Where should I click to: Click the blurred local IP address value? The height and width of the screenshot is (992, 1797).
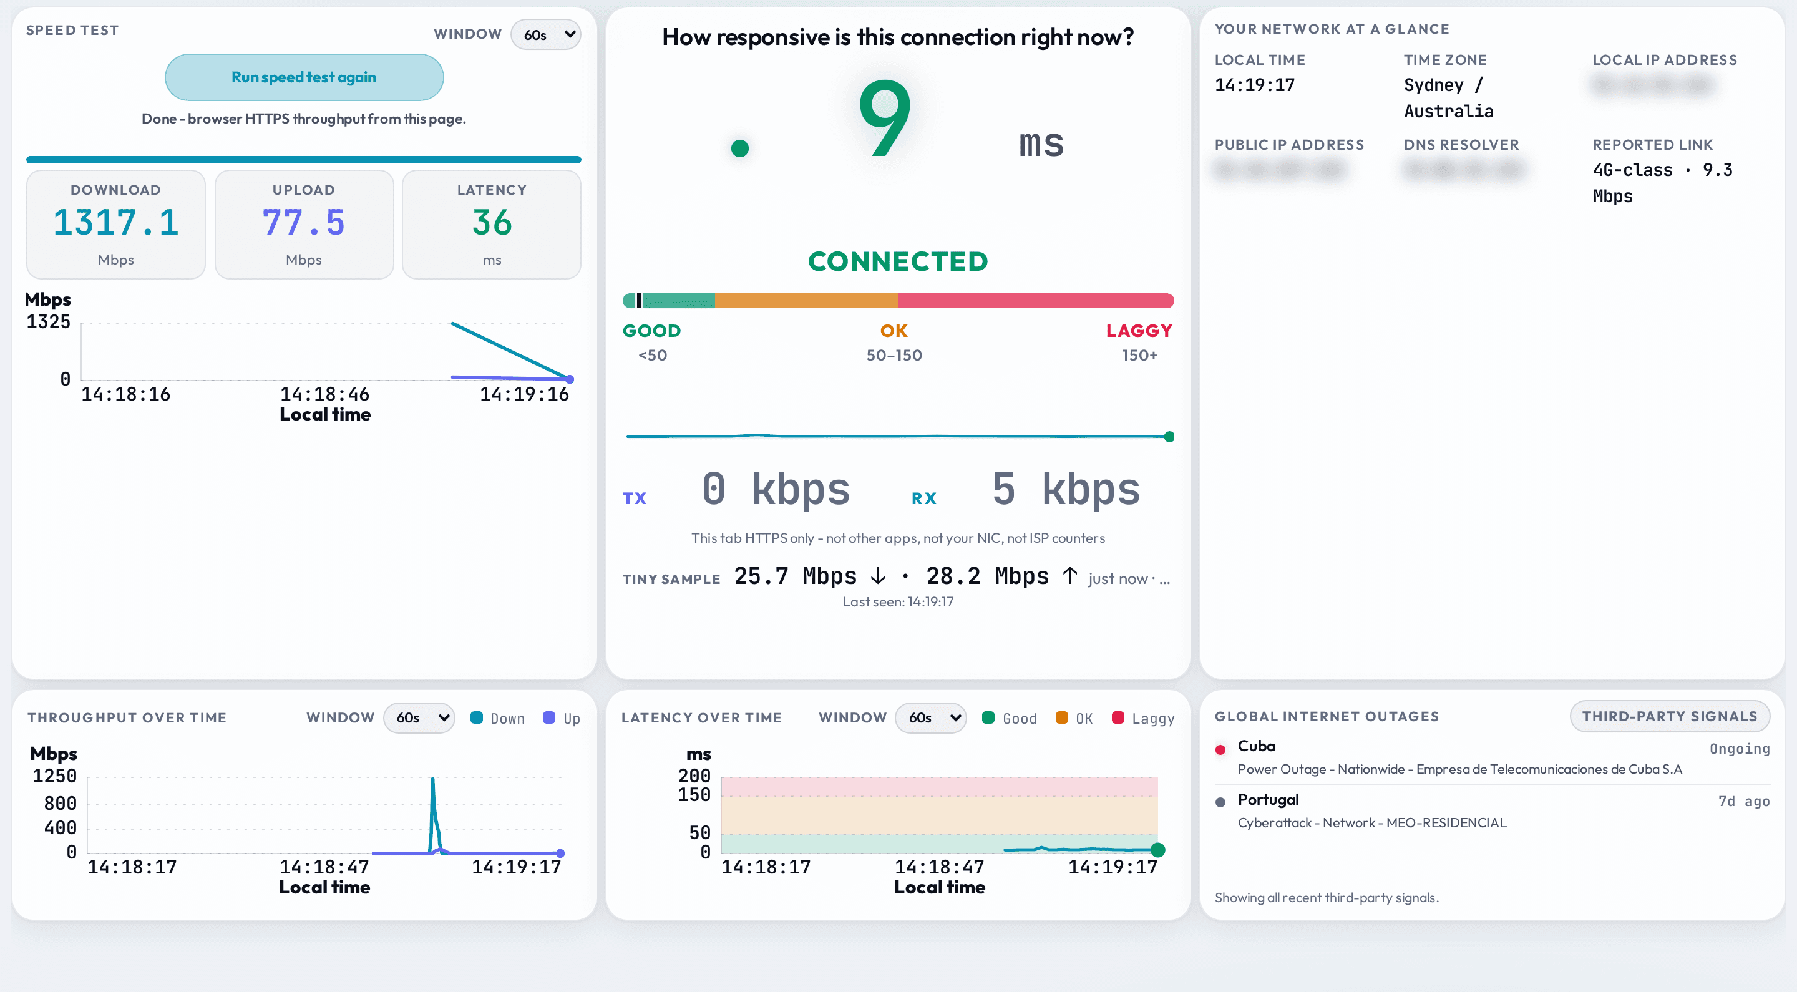(1653, 85)
